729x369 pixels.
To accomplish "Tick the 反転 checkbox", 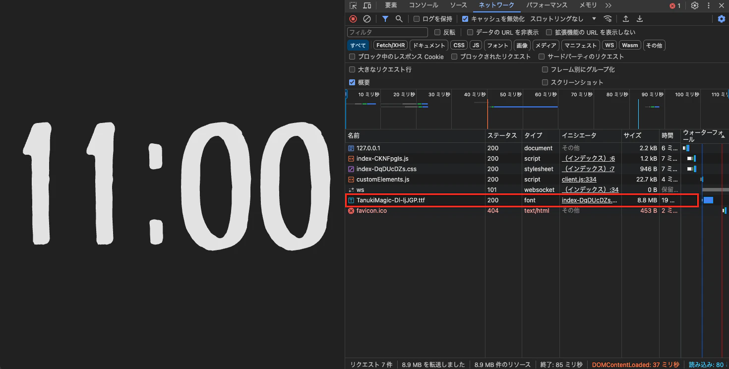I will pyautogui.click(x=437, y=32).
